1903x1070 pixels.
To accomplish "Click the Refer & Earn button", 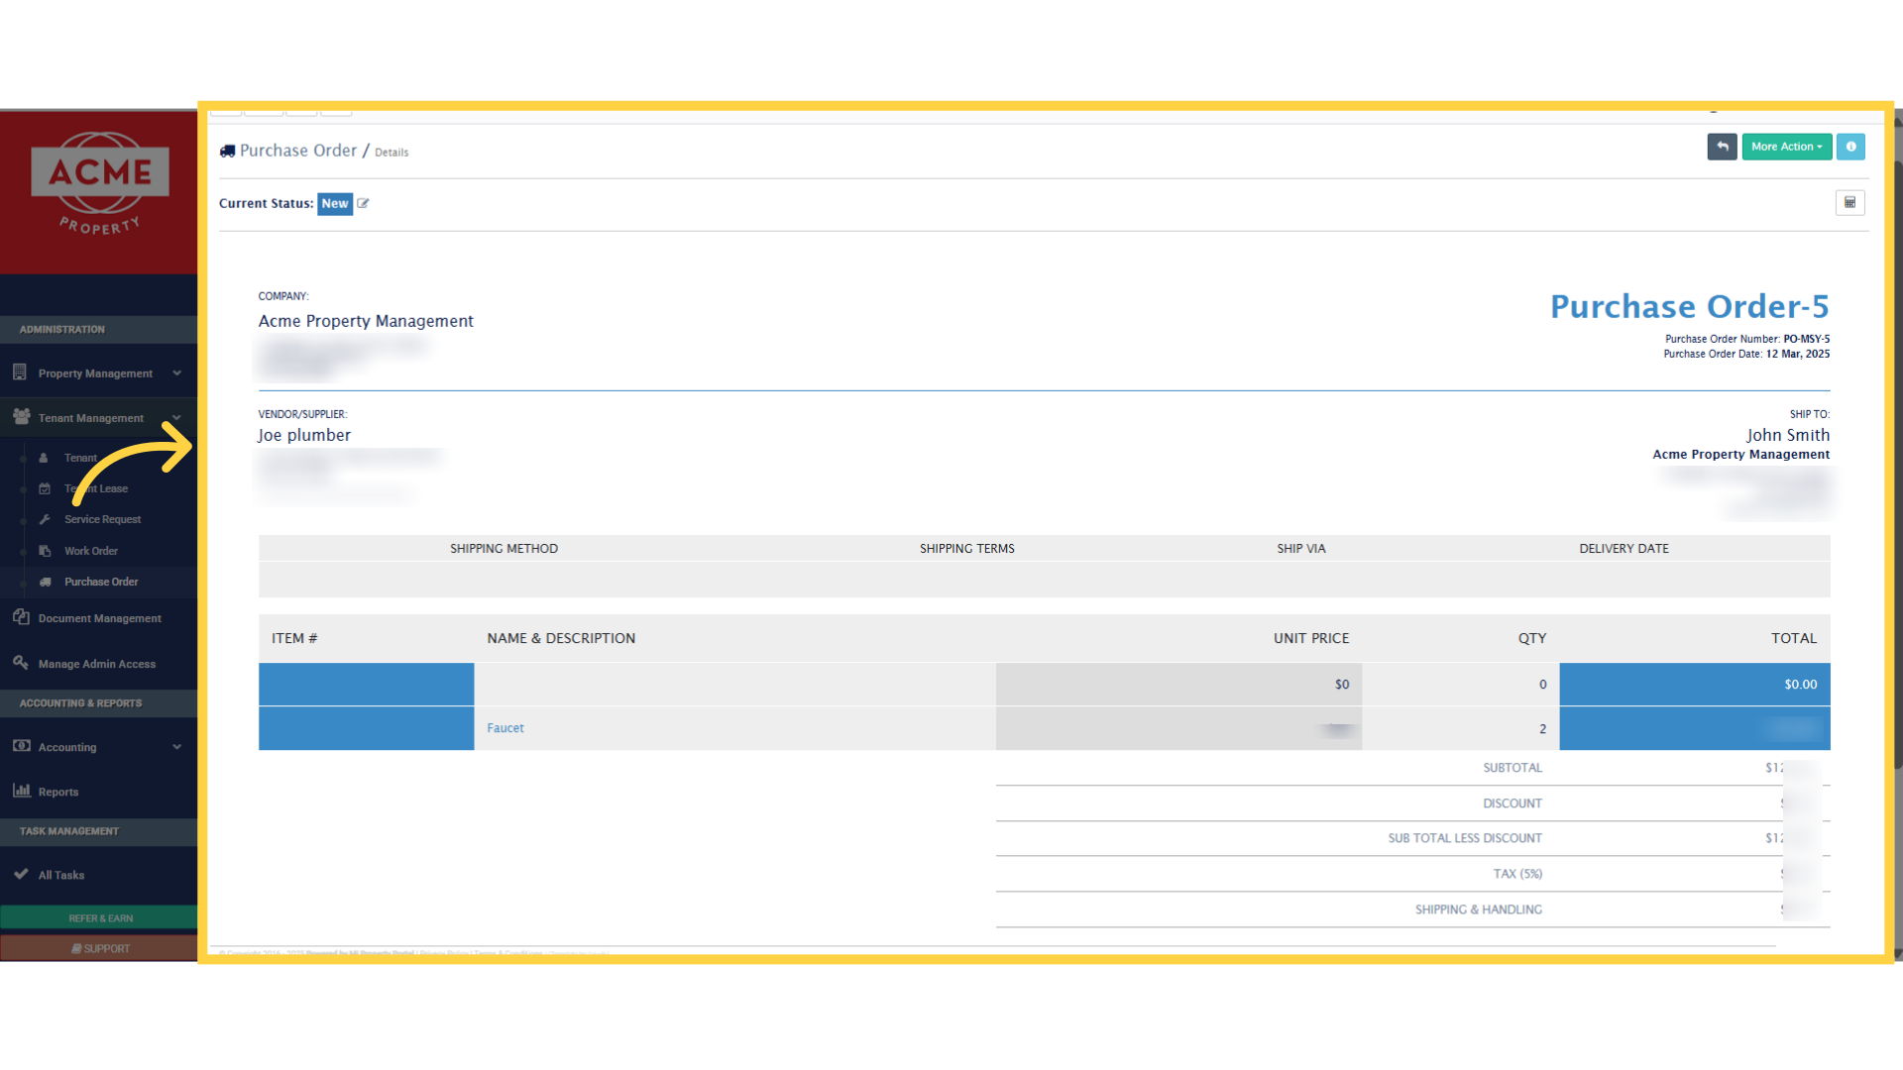I will click(x=99, y=918).
